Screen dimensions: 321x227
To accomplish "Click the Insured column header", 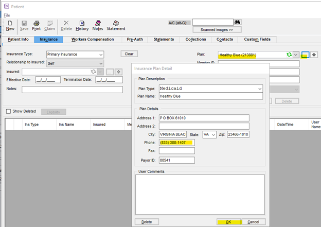I will click(108, 125).
